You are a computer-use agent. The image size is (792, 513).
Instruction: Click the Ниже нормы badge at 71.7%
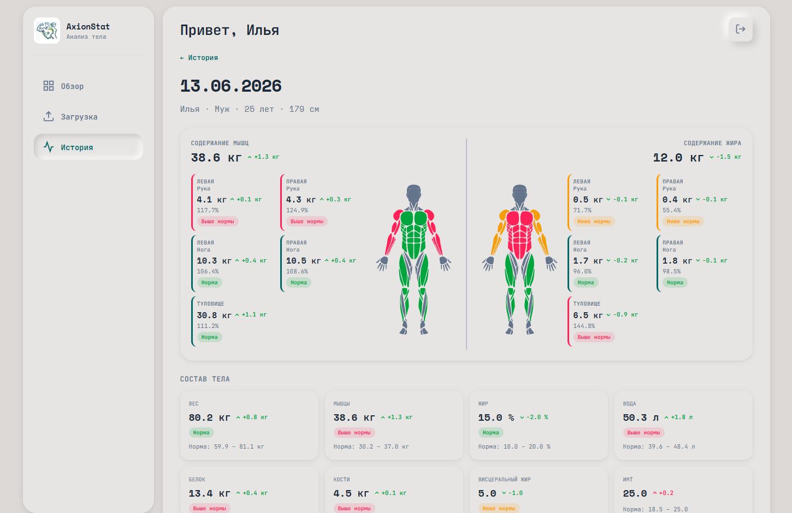594,221
